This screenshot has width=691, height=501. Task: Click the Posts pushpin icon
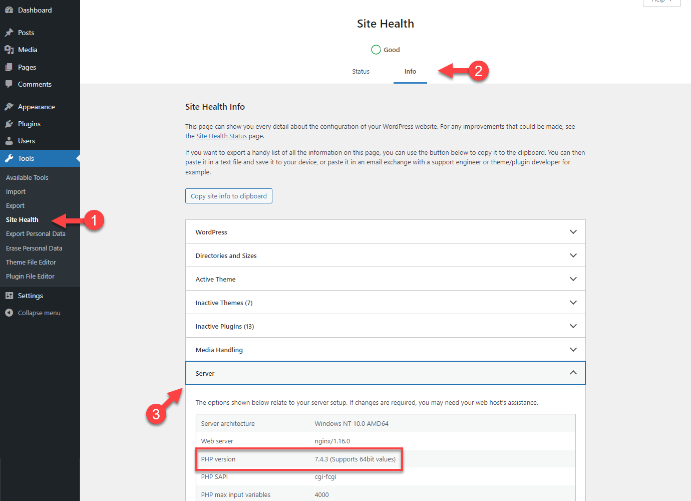[x=9, y=33]
